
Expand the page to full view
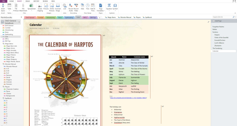tap(209, 22)
